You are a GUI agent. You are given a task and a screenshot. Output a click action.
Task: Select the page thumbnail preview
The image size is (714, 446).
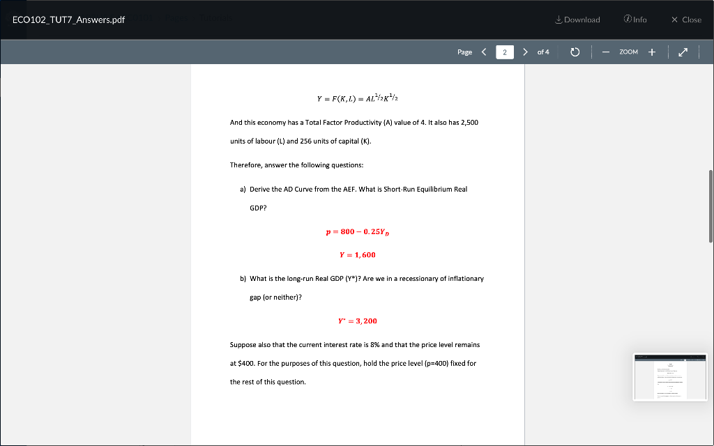[x=669, y=378]
